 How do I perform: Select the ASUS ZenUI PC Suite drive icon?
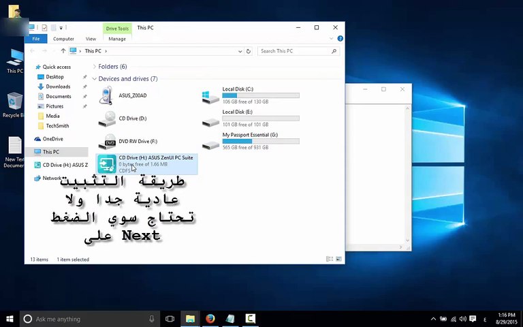(107, 164)
